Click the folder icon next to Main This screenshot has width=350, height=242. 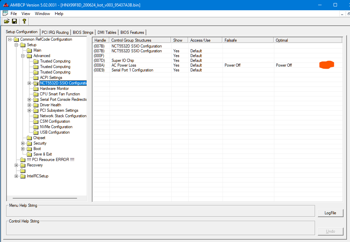click(29, 50)
